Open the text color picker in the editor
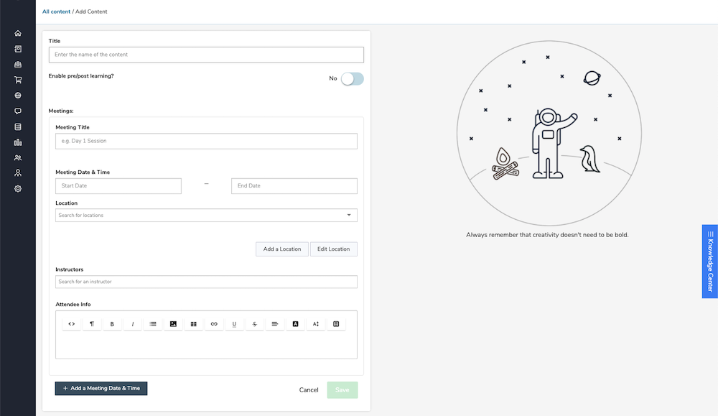This screenshot has width=718, height=416. [x=295, y=323]
